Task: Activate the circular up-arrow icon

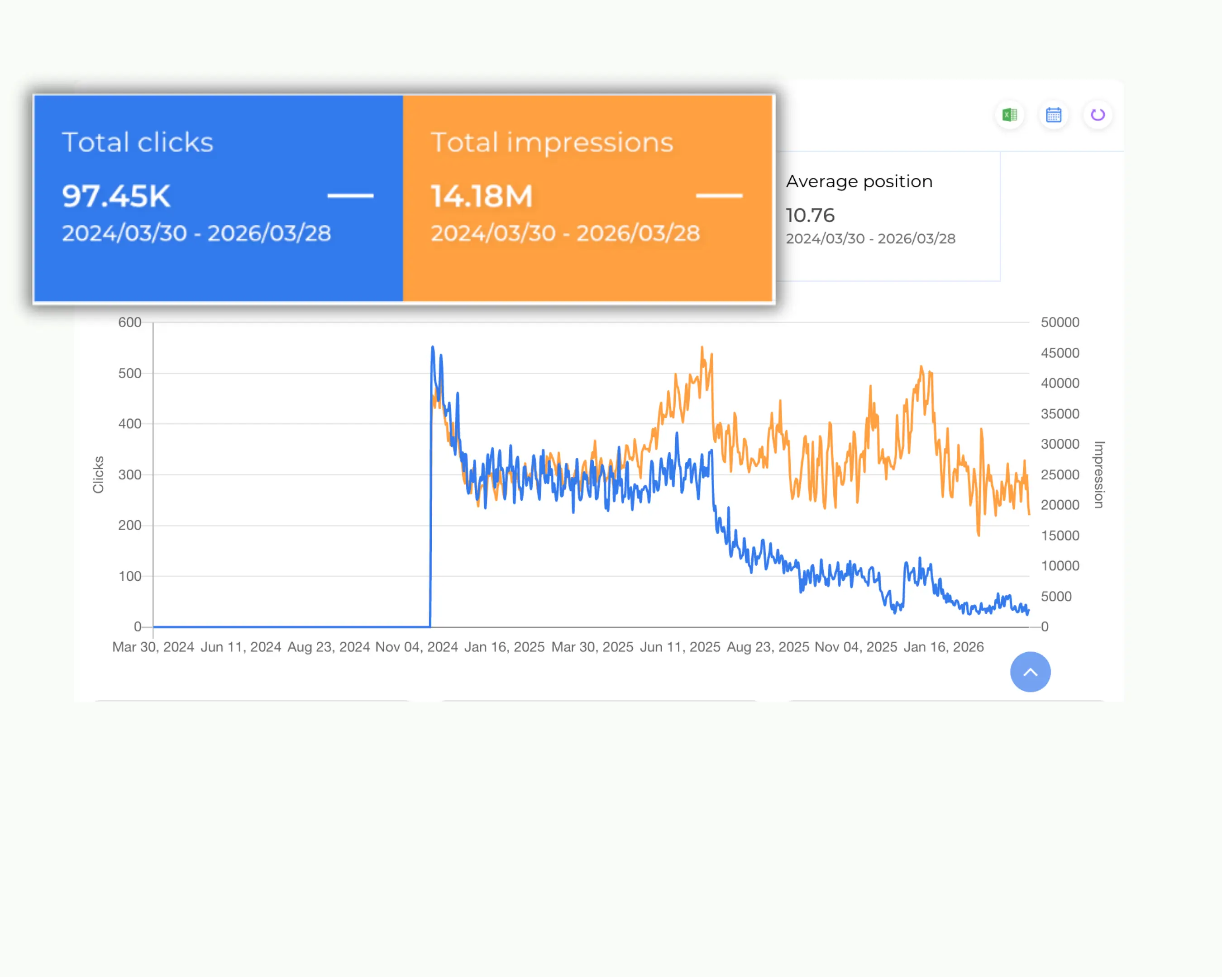Action: [x=1031, y=672]
